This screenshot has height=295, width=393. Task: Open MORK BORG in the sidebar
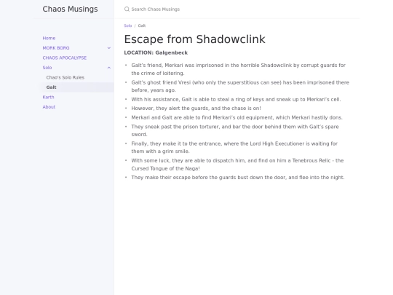point(56,48)
